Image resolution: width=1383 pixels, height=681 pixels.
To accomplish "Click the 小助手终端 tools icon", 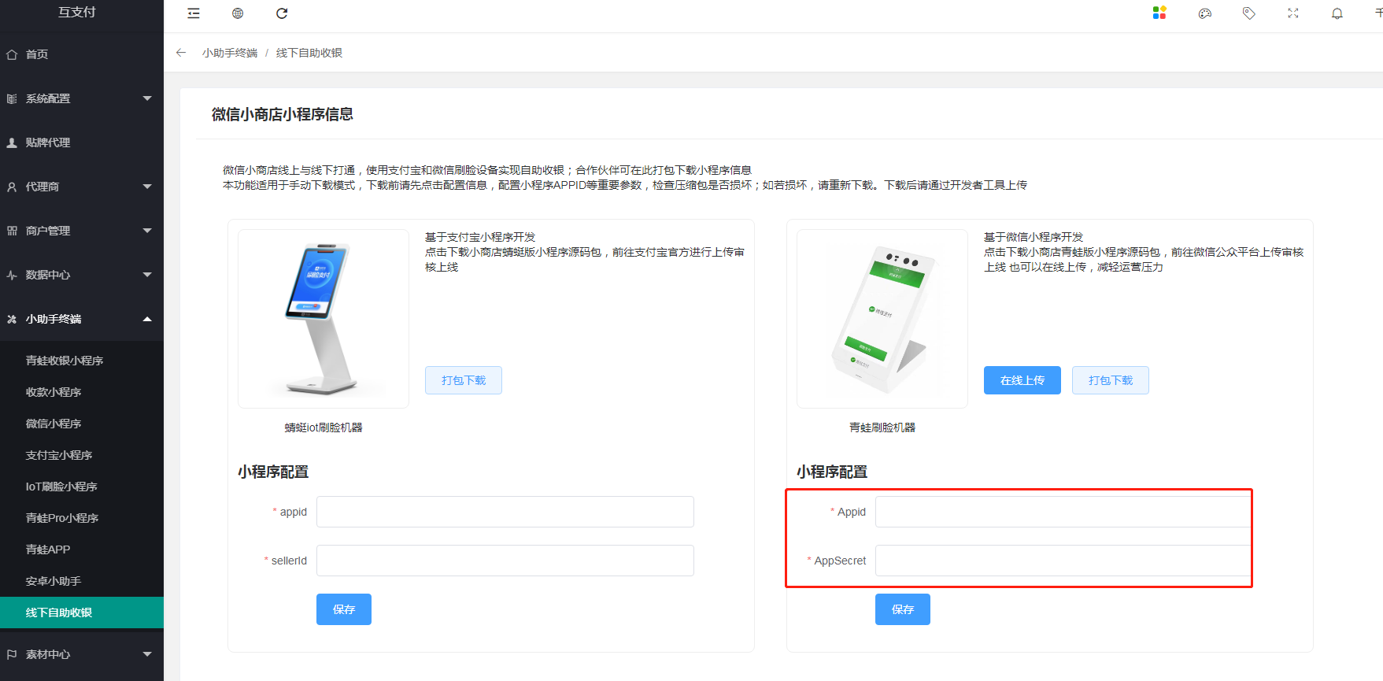I will [12, 319].
